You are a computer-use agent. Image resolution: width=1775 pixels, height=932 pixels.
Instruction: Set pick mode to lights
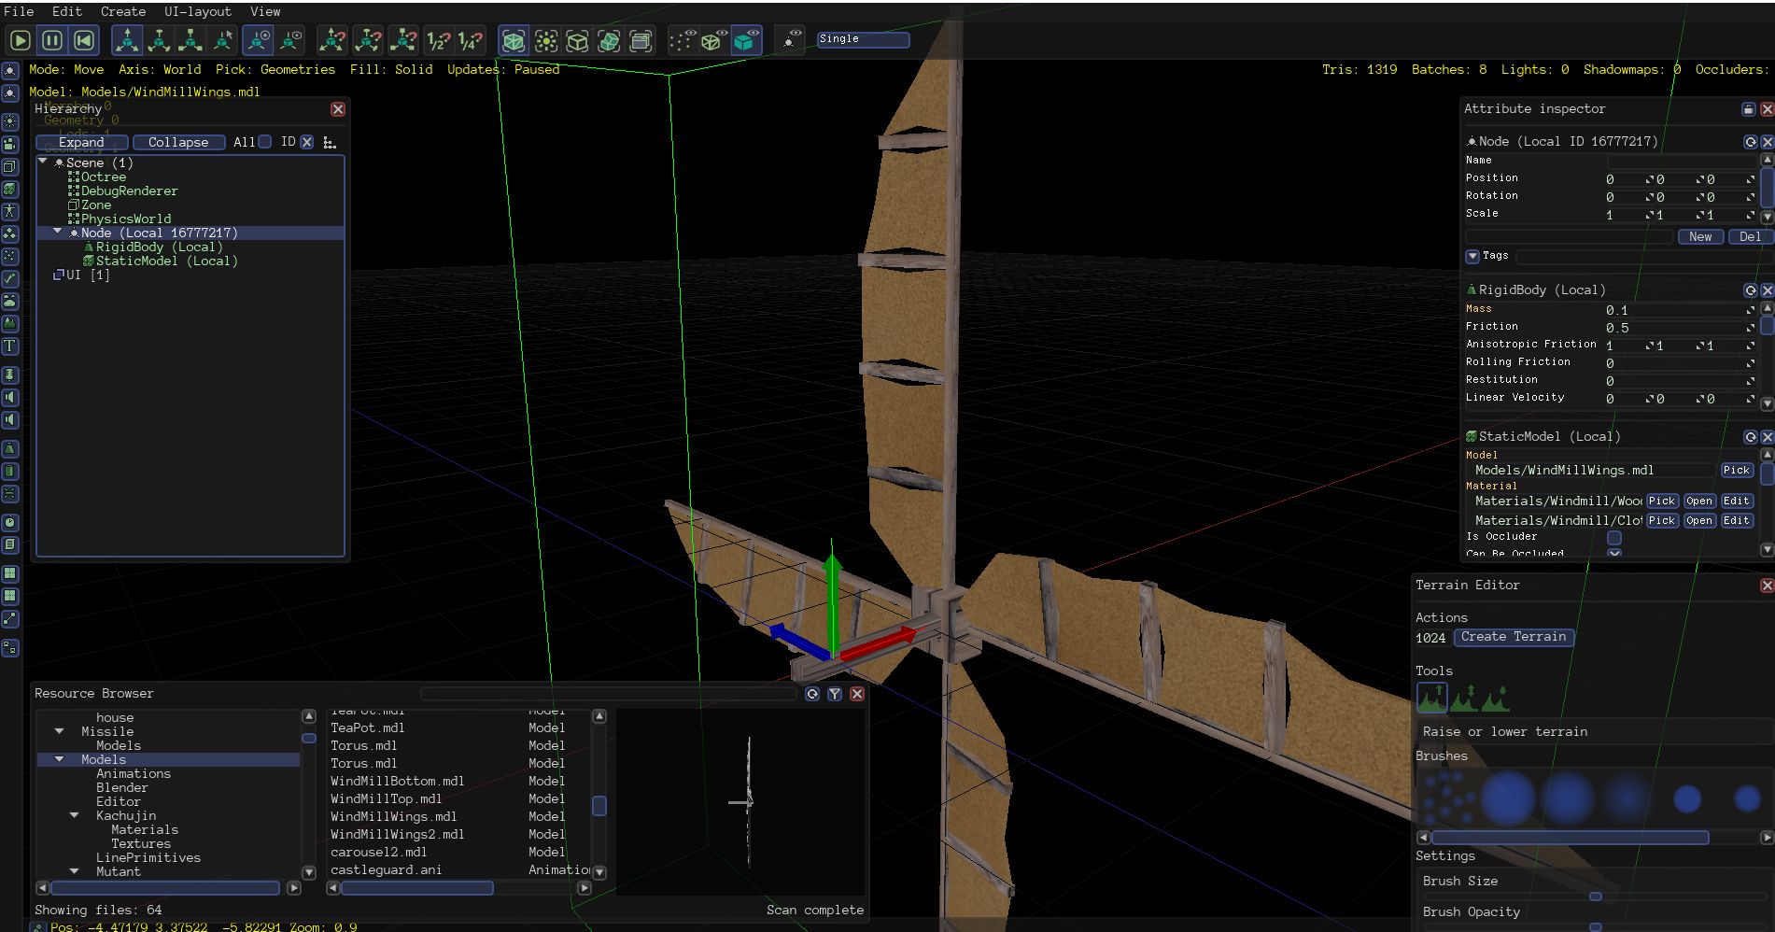coord(545,40)
